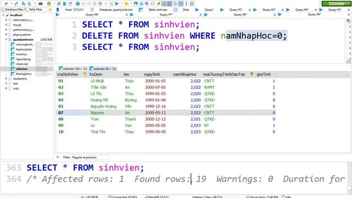Select the thamgiahoc table in tree
The height and width of the screenshot is (198, 352).
click(24, 74)
